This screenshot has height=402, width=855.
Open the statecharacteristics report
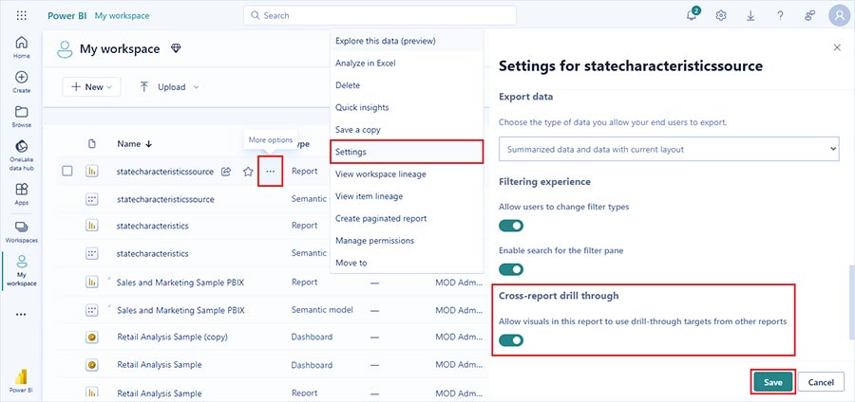tap(153, 226)
